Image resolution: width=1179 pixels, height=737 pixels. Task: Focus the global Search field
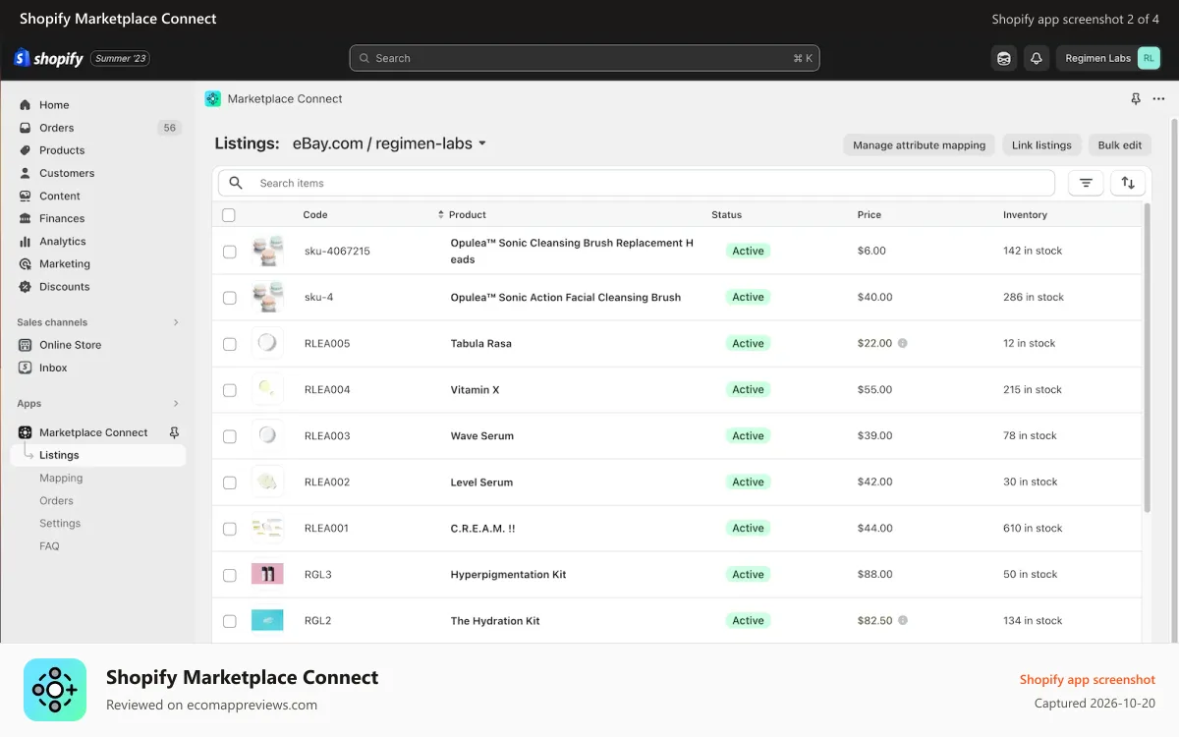pos(585,58)
